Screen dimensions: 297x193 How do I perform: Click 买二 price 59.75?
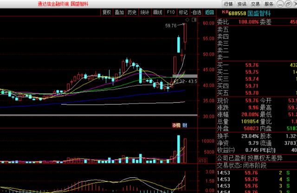[x=252, y=72]
